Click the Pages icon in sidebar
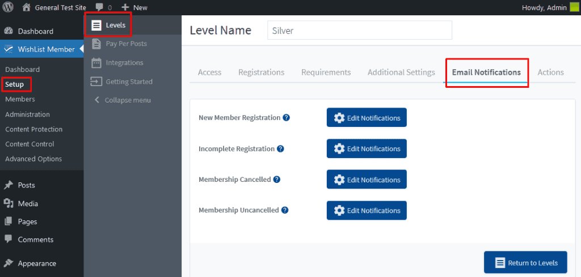Image resolution: width=581 pixels, height=277 pixels. coord(8,221)
